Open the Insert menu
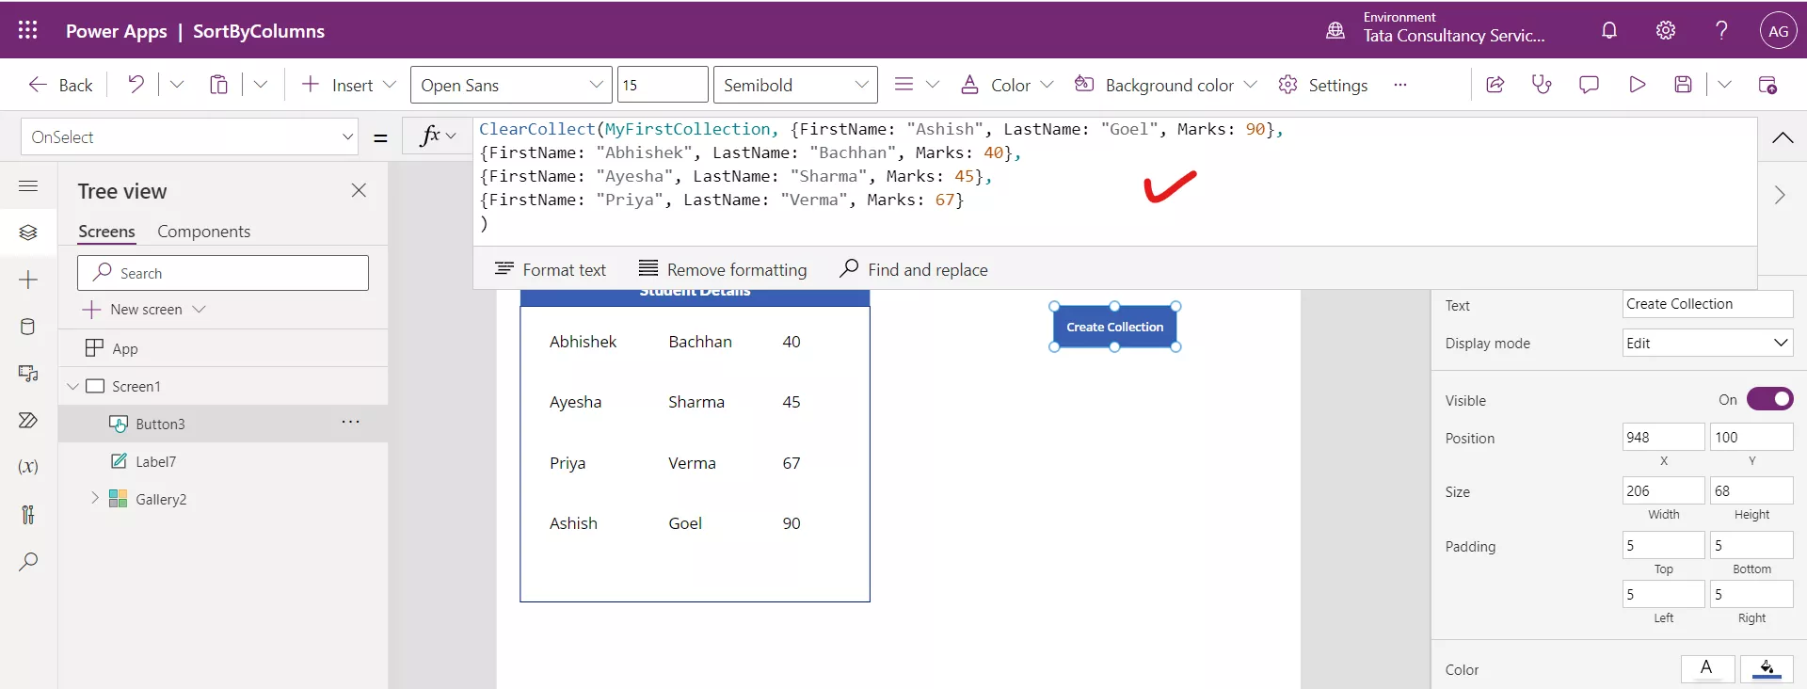This screenshot has height=689, width=1807. pos(348,85)
